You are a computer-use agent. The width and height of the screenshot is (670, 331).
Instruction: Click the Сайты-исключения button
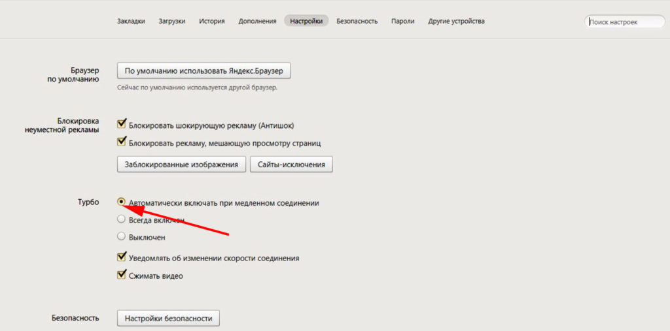pyautogui.click(x=291, y=165)
